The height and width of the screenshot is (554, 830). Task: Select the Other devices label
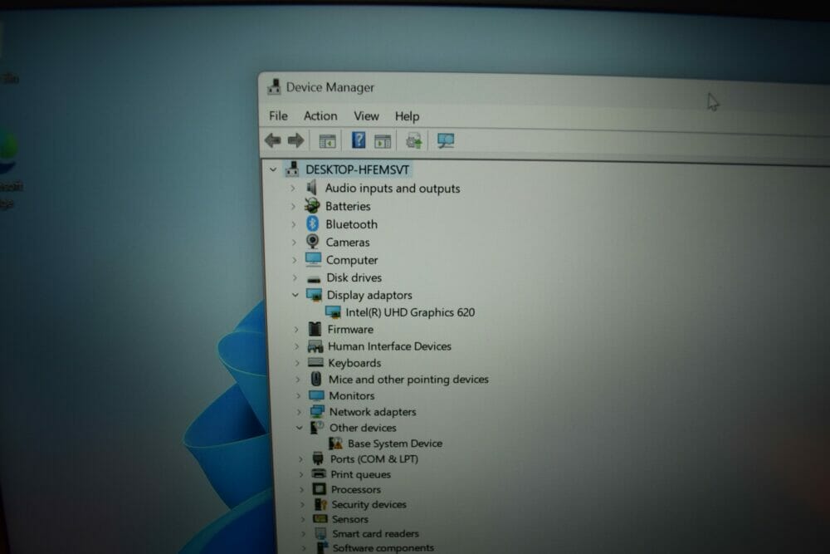click(363, 428)
